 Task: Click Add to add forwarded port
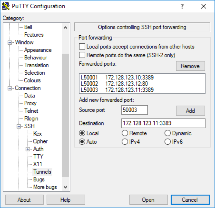pos(190,111)
